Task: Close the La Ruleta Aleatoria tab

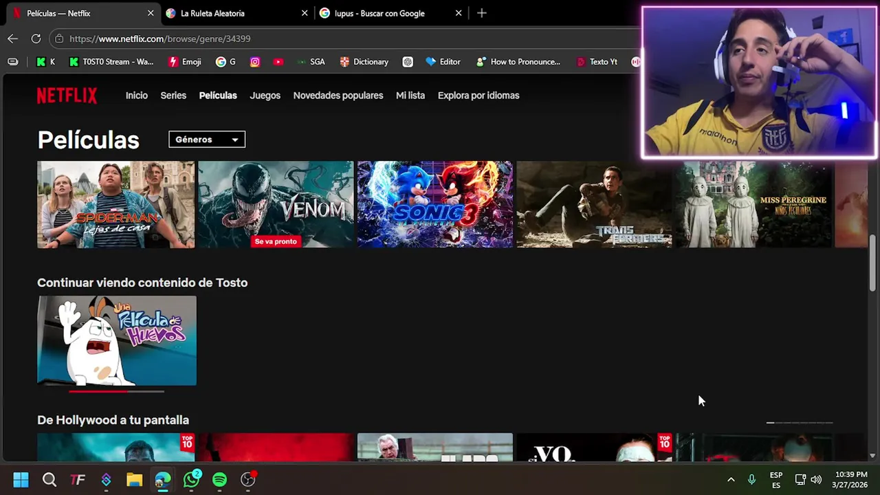Action: [305, 13]
